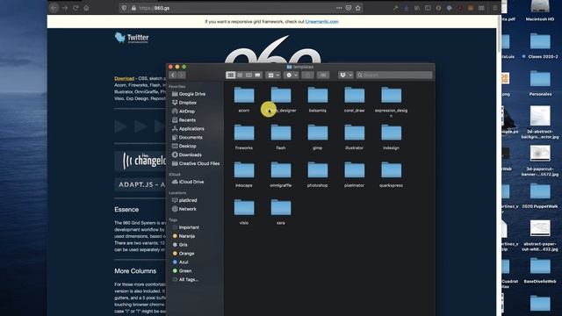Open the acorn folder in Finder

coord(244,96)
